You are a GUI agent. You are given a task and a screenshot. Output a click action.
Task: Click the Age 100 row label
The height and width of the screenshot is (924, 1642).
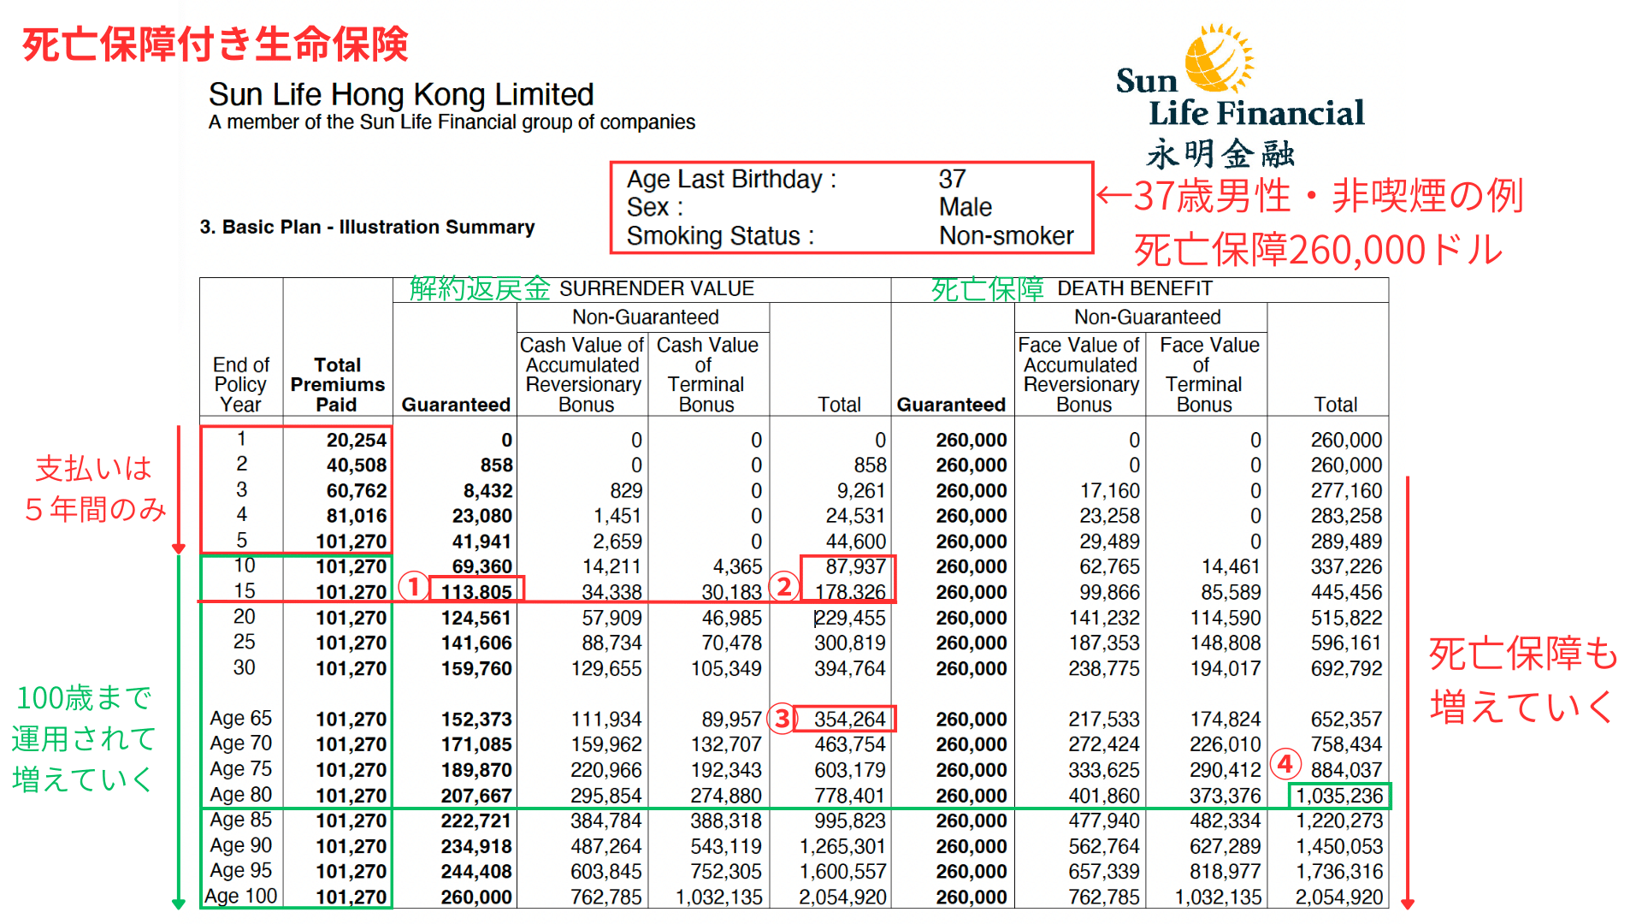[x=241, y=896]
